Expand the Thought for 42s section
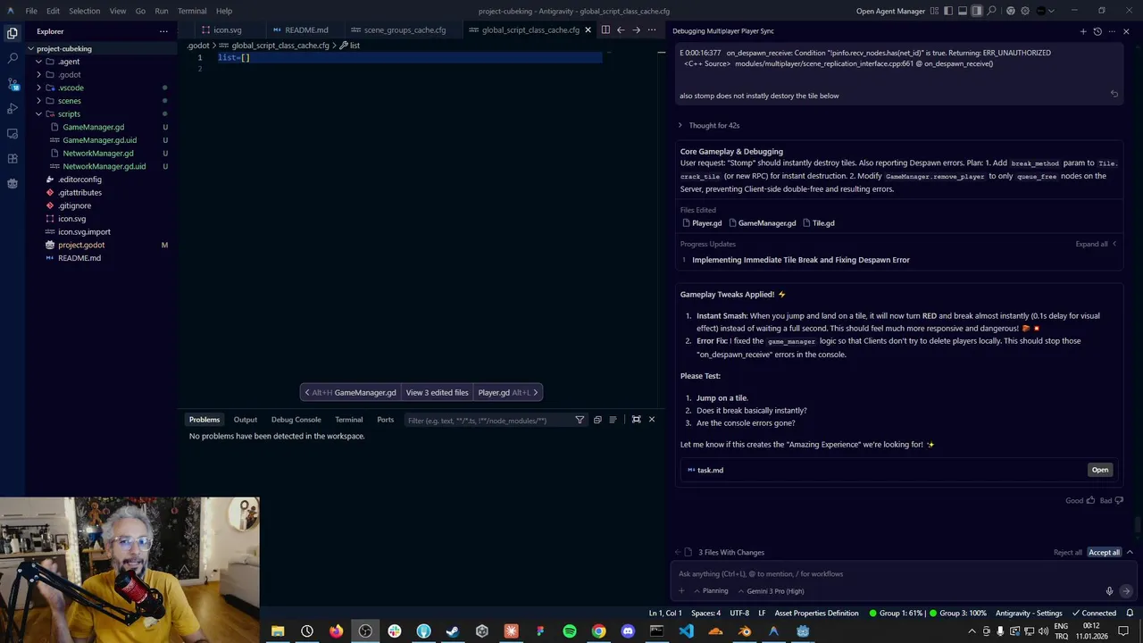 tap(709, 125)
